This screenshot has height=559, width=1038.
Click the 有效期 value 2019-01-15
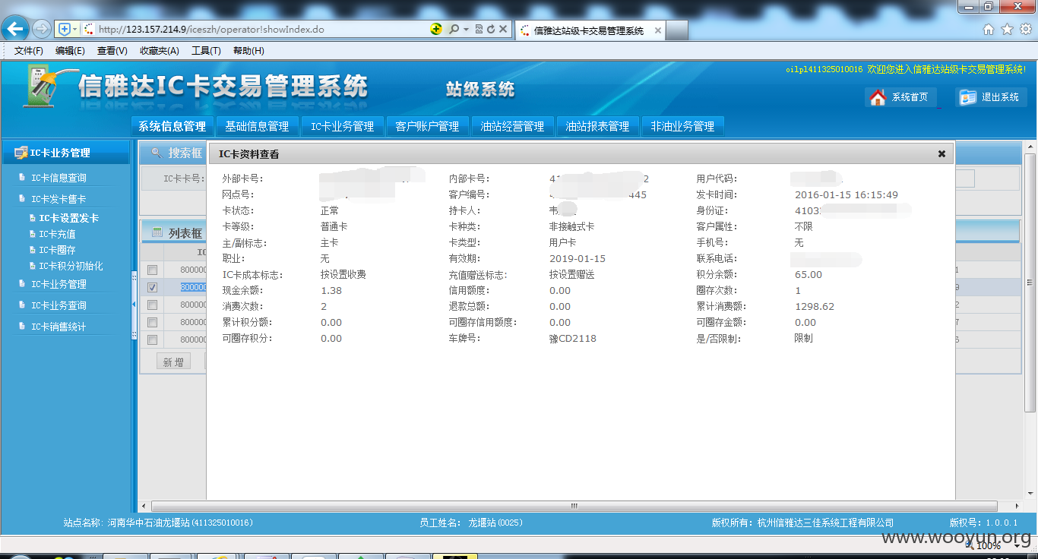pos(578,258)
